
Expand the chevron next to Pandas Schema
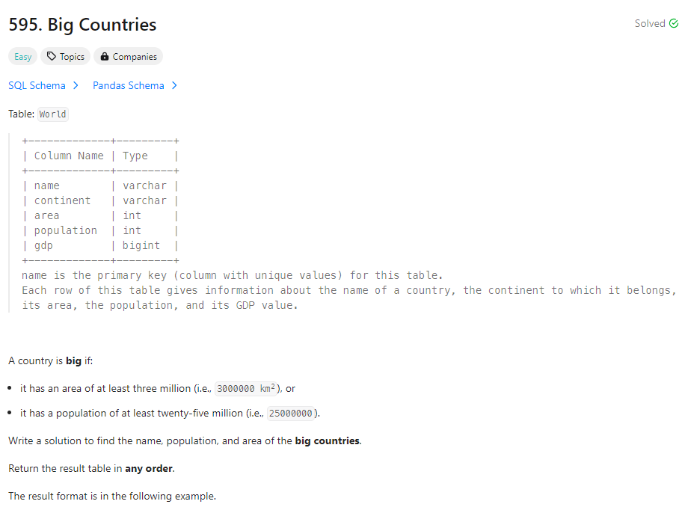(174, 85)
